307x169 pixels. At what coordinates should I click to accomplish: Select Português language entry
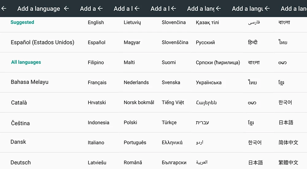tap(135, 142)
